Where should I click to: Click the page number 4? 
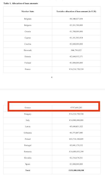(x=52, y=77)
